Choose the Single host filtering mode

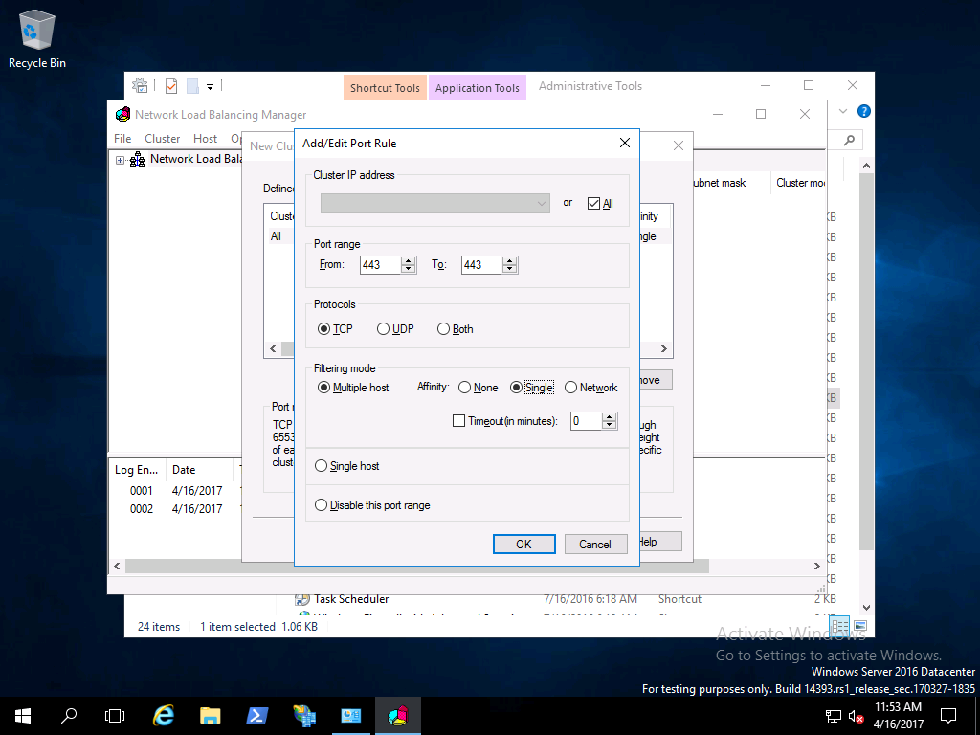322,466
